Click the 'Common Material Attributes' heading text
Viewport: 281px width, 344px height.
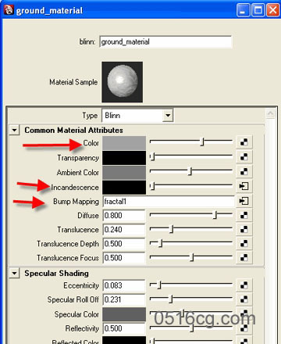coord(73,130)
